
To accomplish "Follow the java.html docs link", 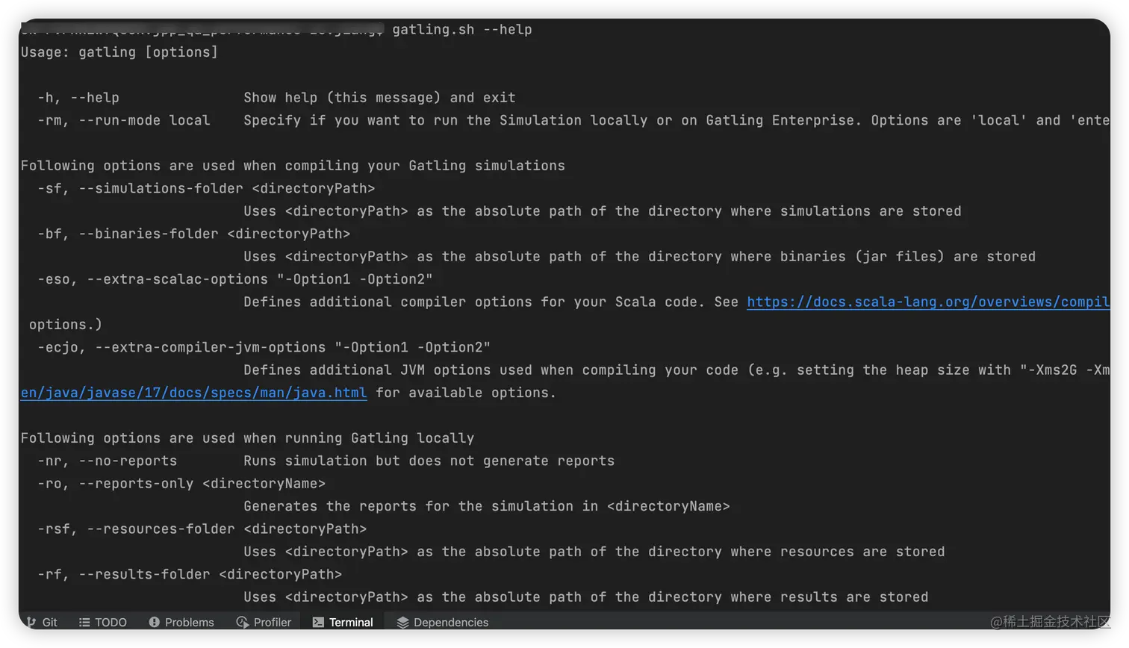I will 193,393.
